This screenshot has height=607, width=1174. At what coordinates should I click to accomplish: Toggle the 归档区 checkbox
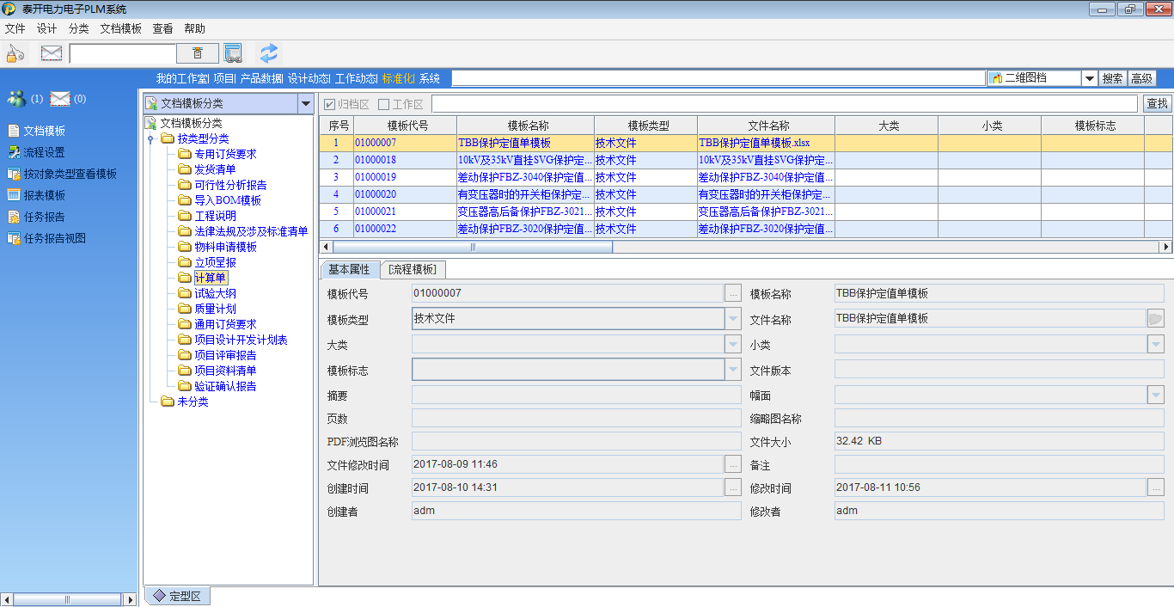click(x=330, y=104)
